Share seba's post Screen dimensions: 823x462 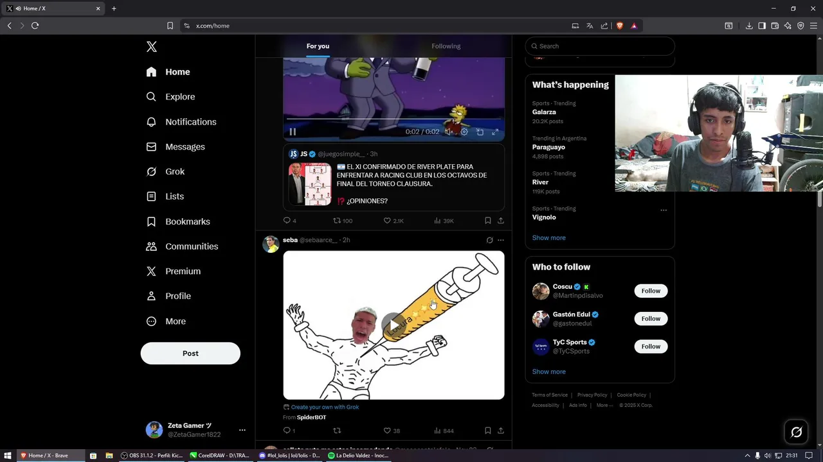click(501, 431)
